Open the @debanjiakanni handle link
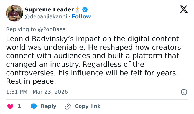The height and width of the screenshot is (114, 194). tap(46, 17)
